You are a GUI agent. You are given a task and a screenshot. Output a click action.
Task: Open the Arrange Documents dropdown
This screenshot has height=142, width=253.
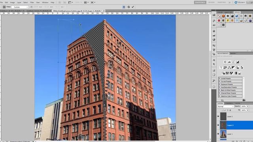point(87,2)
